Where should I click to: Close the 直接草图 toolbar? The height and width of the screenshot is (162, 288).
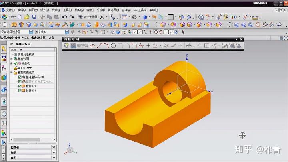[241, 39]
